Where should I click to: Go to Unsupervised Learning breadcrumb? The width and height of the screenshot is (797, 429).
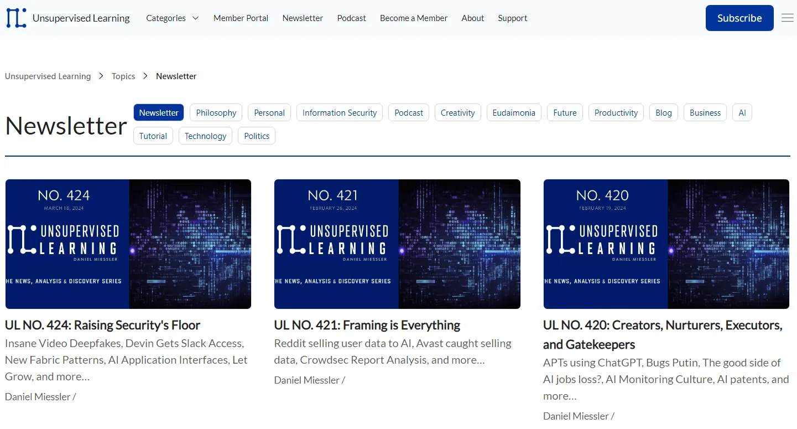(48, 76)
